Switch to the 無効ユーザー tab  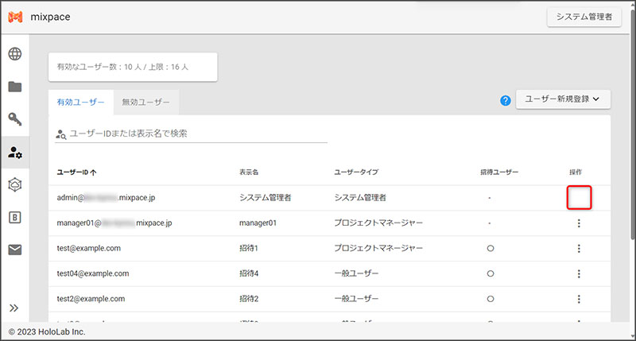point(145,103)
